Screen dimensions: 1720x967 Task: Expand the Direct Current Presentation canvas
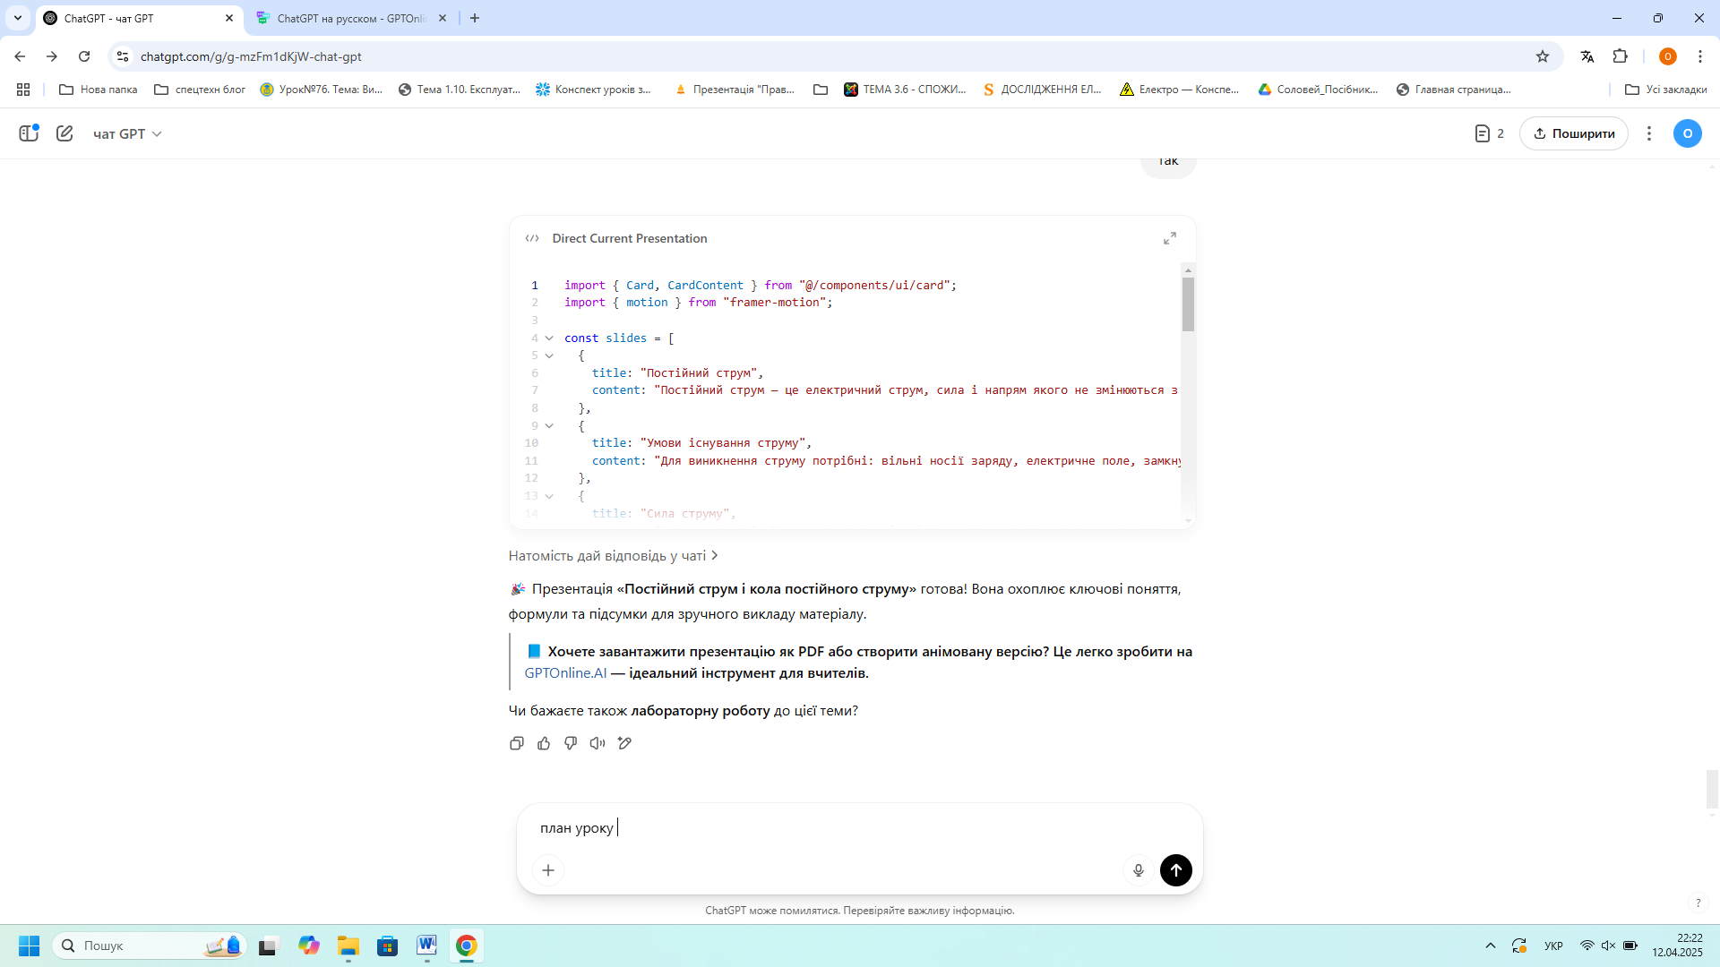pos(1170,238)
